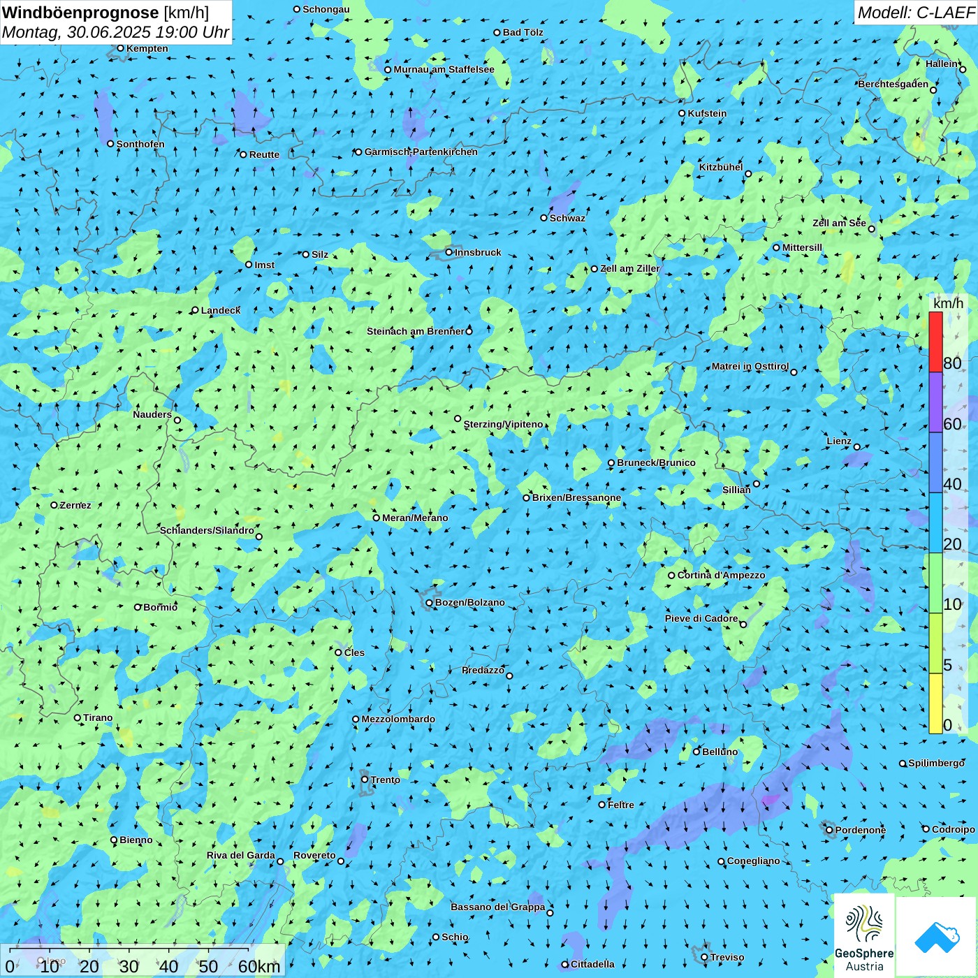Click the Cles city marker

point(338,652)
